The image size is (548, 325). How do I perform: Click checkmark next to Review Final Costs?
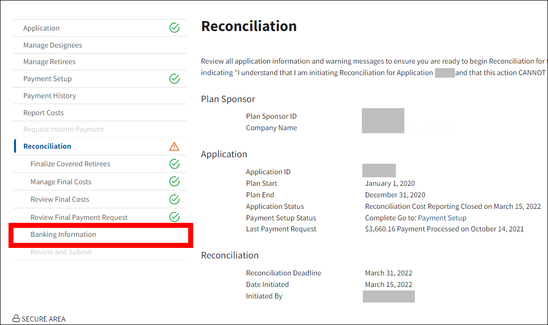click(x=174, y=199)
